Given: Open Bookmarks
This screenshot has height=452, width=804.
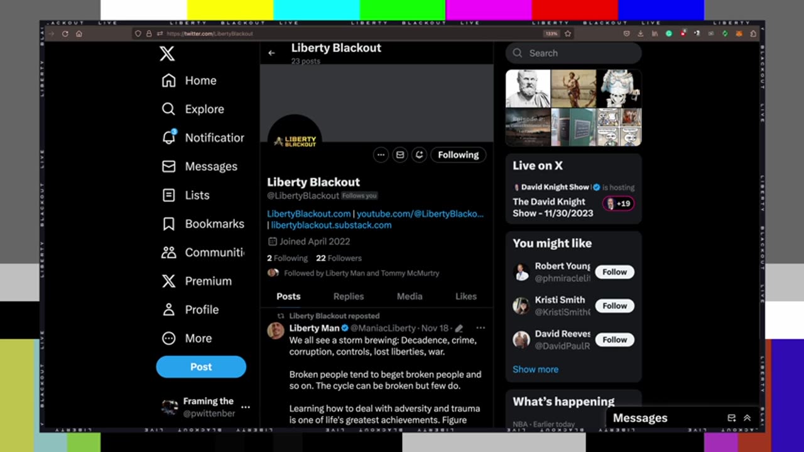Looking at the screenshot, I should tap(203, 223).
